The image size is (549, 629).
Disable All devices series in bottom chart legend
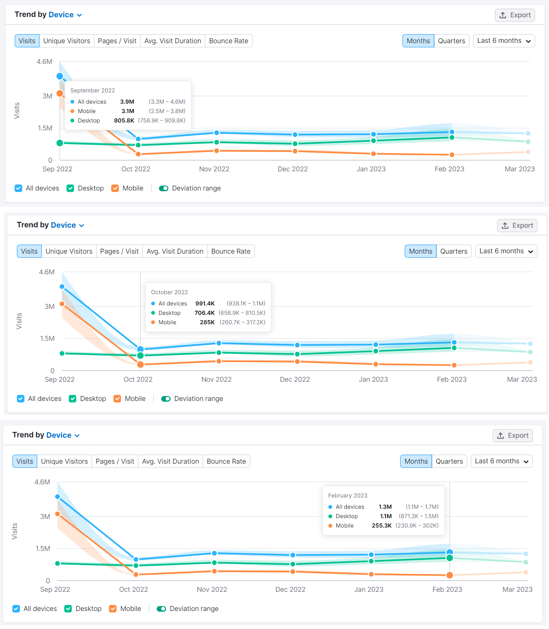tap(16, 609)
